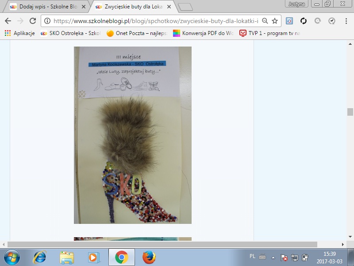Click the power plug tray icon
The width and height of the screenshot is (354, 266).
(305, 258)
